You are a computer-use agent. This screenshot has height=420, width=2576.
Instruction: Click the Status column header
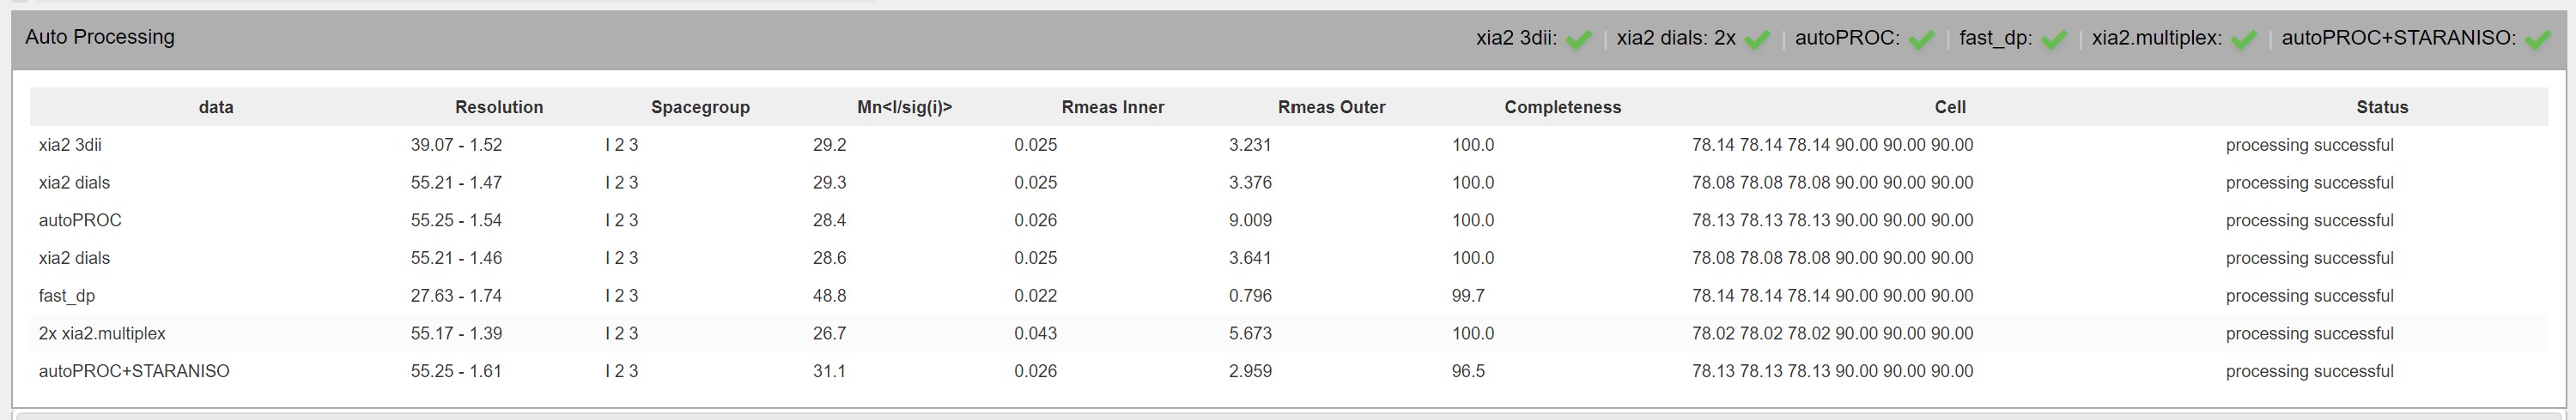pos(2382,107)
